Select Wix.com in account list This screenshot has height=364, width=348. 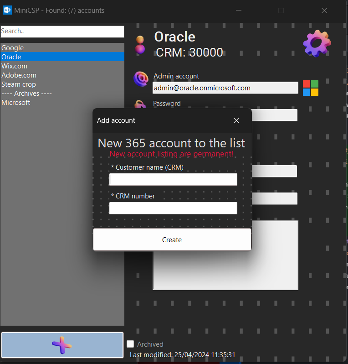click(x=62, y=66)
